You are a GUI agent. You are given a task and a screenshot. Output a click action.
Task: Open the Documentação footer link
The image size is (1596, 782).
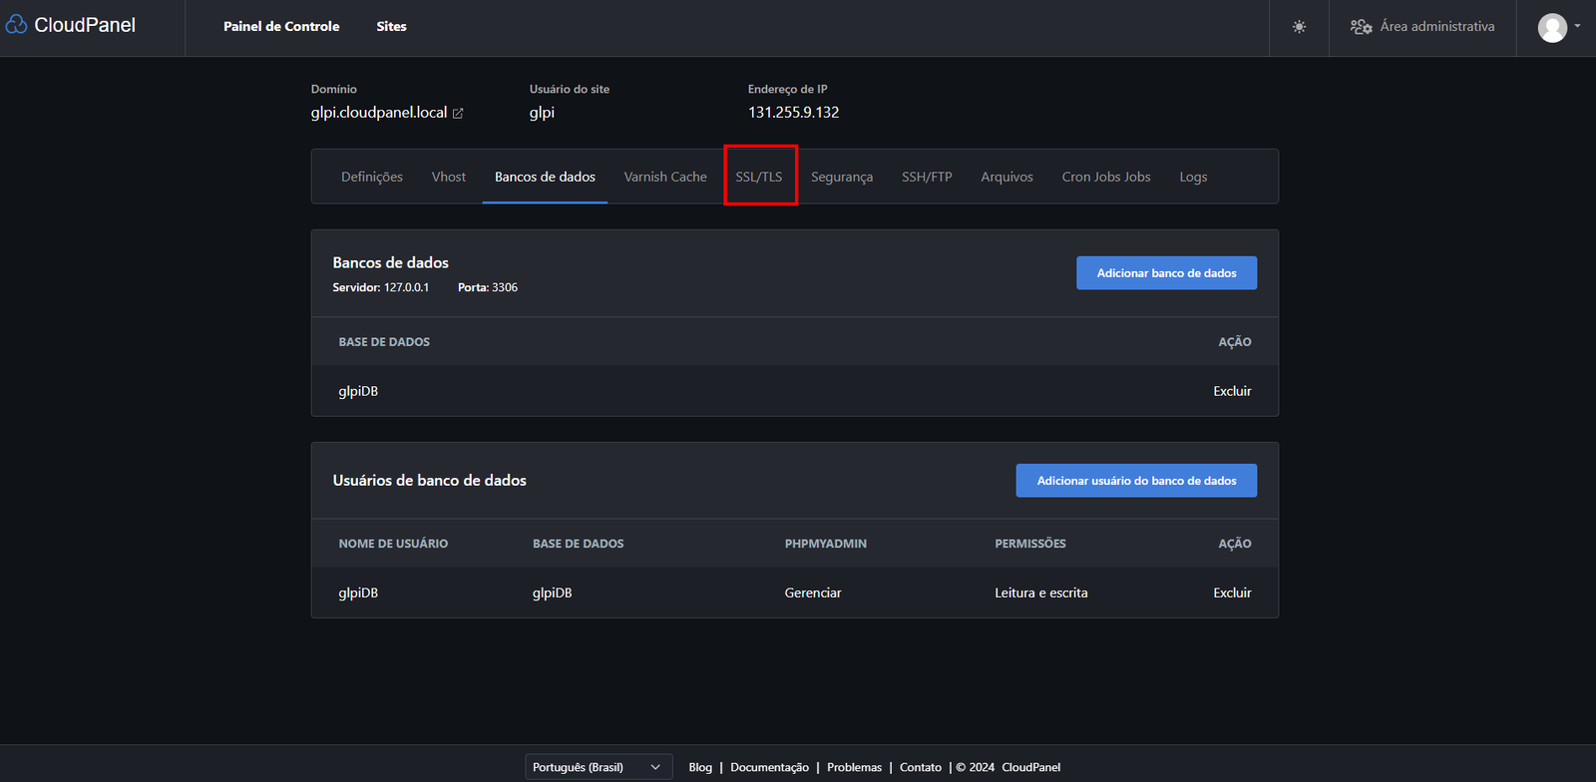[x=769, y=767]
